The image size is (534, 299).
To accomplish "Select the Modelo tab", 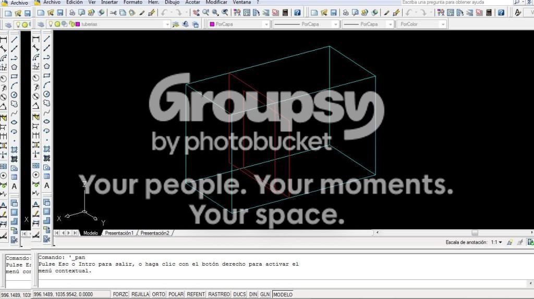I will coord(91,233).
